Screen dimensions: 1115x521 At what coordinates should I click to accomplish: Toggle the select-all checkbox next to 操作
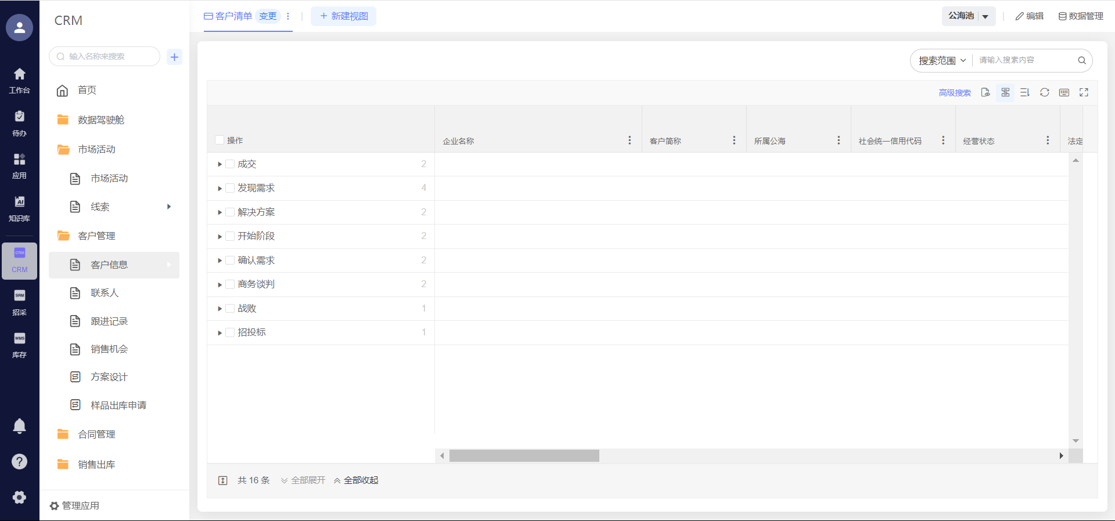point(220,140)
